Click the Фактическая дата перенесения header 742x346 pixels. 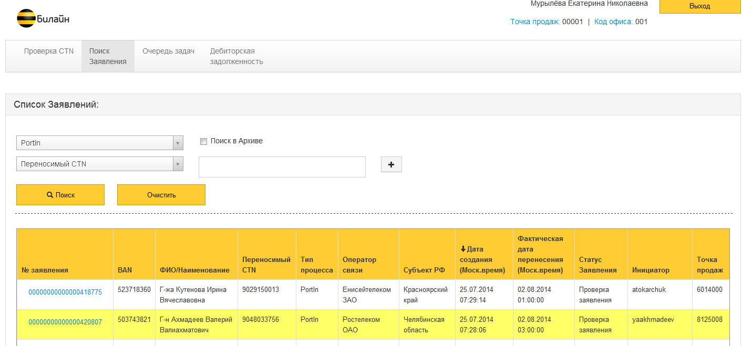[543, 254]
